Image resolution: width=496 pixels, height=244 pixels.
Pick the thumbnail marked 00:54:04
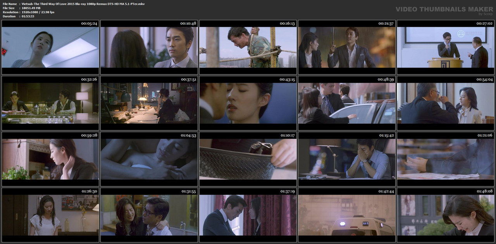pos(446,103)
